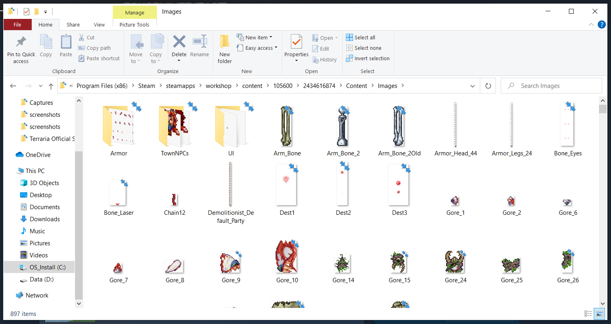Click the Paste clipboard icon

coord(66,42)
